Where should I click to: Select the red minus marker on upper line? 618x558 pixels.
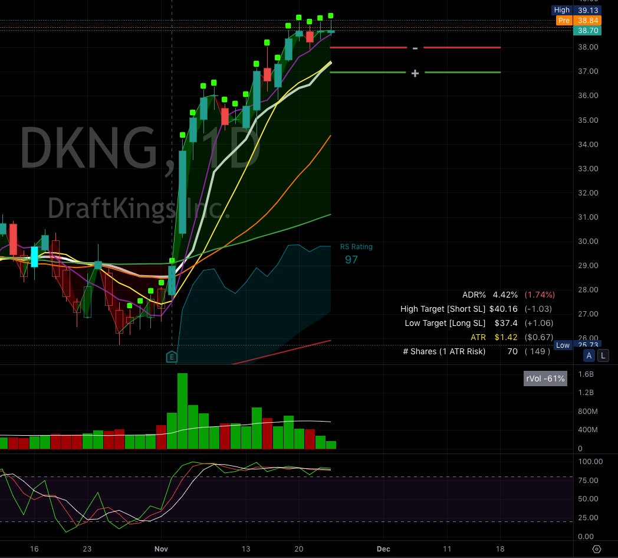(415, 48)
